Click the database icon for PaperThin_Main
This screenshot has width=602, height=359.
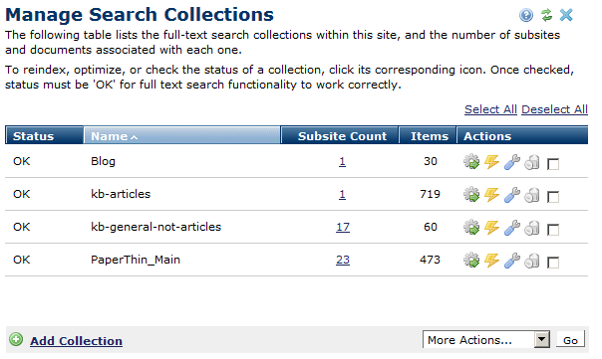click(532, 261)
